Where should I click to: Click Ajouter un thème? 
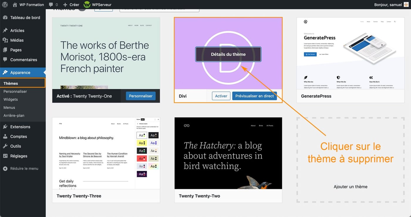click(x=350, y=187)
